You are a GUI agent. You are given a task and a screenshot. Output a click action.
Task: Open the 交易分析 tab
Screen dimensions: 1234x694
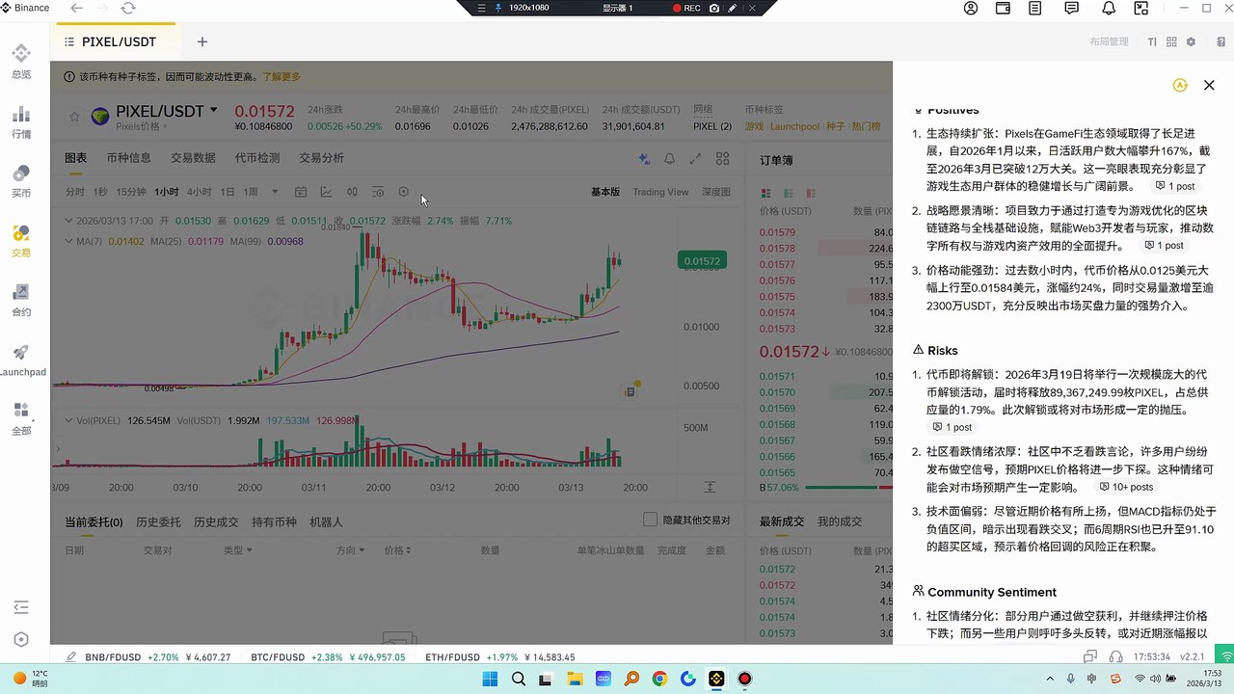[x=321, y=158]
